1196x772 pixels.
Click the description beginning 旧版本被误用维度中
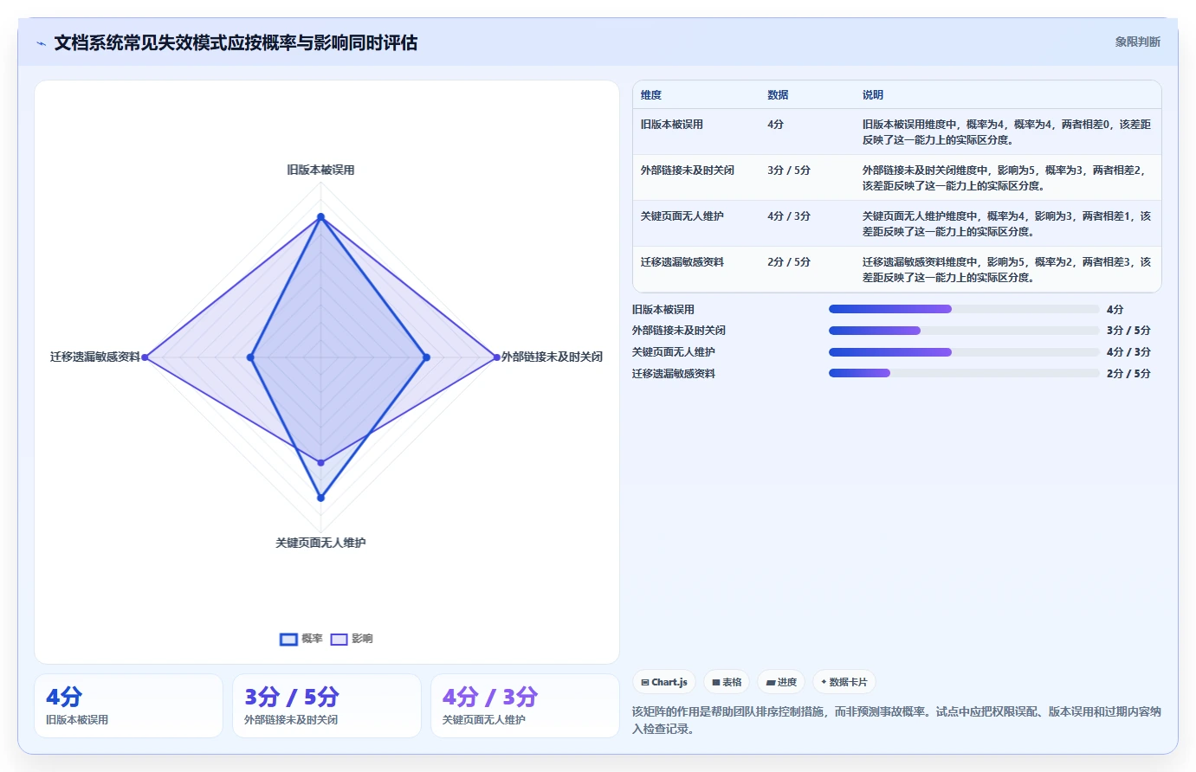pyautogui.click(x=1006, y=132)
